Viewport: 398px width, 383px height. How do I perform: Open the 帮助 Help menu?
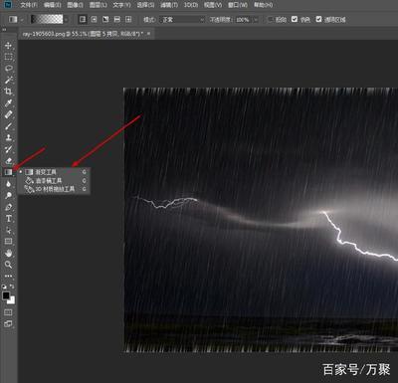coord(264,5)
